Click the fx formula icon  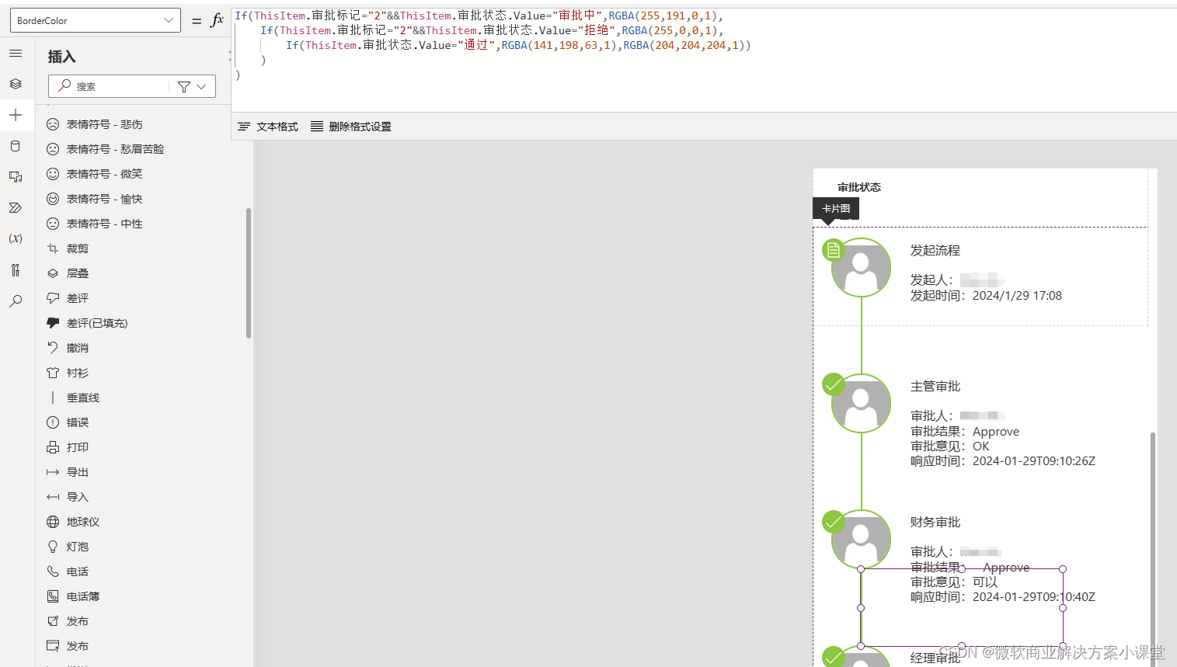pos(217,20)
